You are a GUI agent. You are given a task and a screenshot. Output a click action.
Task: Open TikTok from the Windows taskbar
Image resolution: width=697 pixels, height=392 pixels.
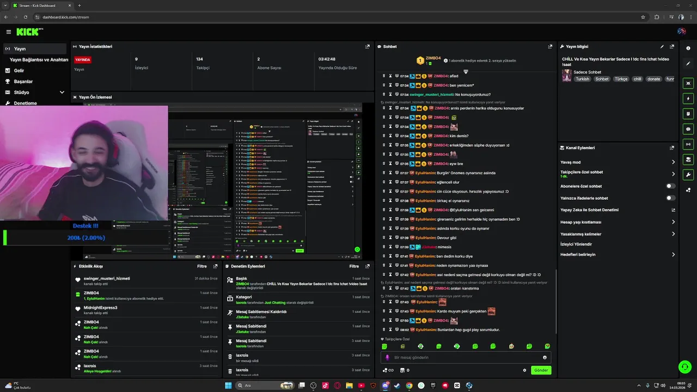tap(325, 385)
